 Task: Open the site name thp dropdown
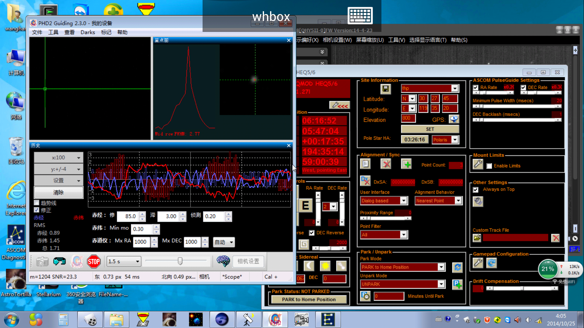(430, 88)
